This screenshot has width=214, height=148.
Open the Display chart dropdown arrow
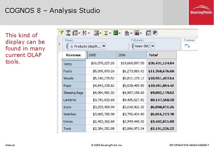[141, 33]
